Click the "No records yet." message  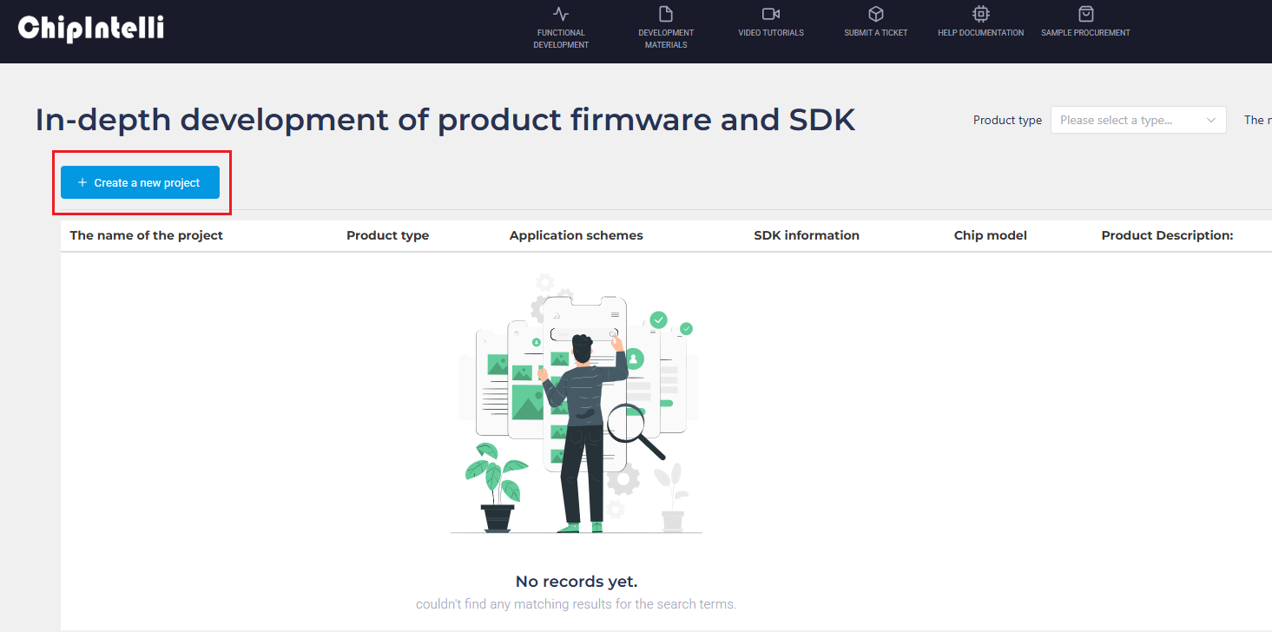[577, 582]
